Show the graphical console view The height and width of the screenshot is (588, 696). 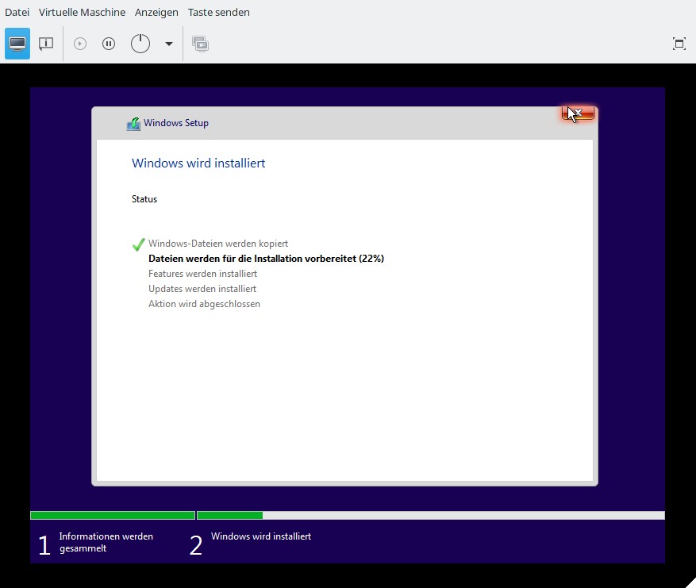click(17, 44)
